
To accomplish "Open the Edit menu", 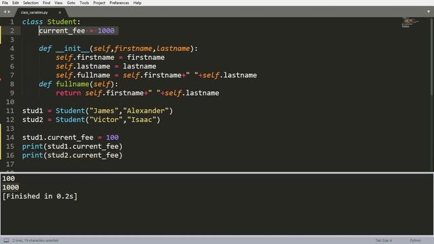I will tap(16, 3).
